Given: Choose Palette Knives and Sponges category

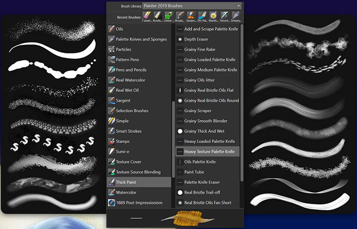Looking at the screenshot, I should [x=139, y=39].
